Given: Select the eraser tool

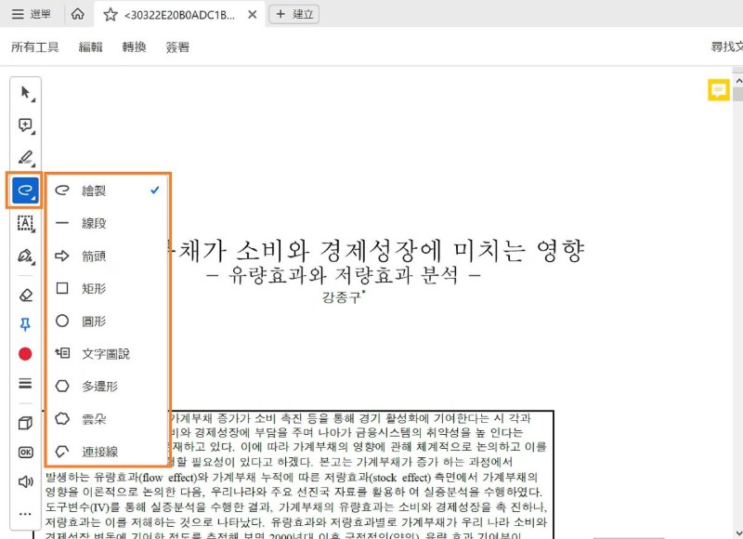Looking at the screenshot, I should pos(26,296).
